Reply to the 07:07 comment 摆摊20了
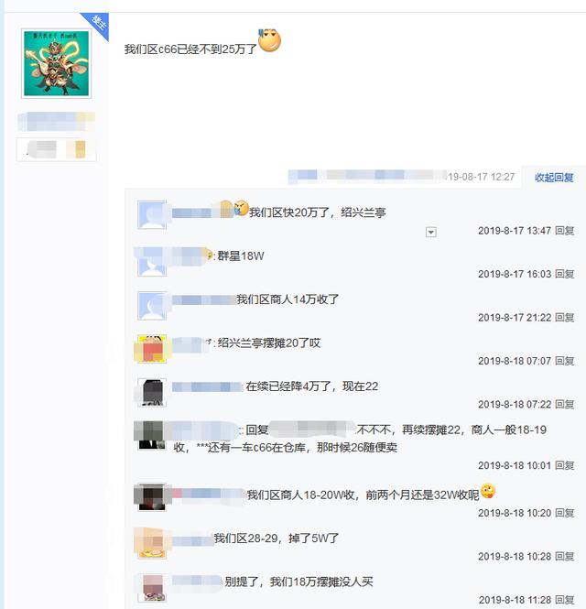The width and height of the screenshot is (586, 609). click(564, 361)
